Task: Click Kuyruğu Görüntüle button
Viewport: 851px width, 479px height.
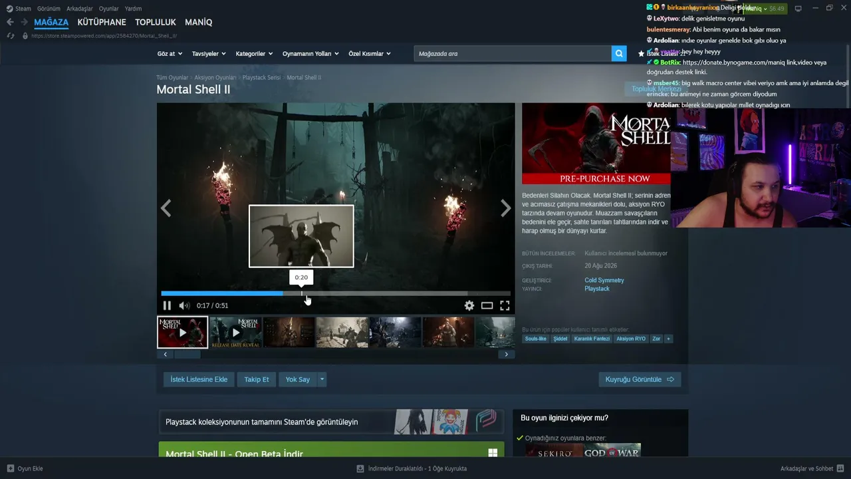Action: point(640,379)
